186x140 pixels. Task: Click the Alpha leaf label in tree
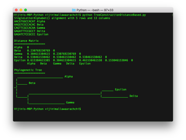68,77
